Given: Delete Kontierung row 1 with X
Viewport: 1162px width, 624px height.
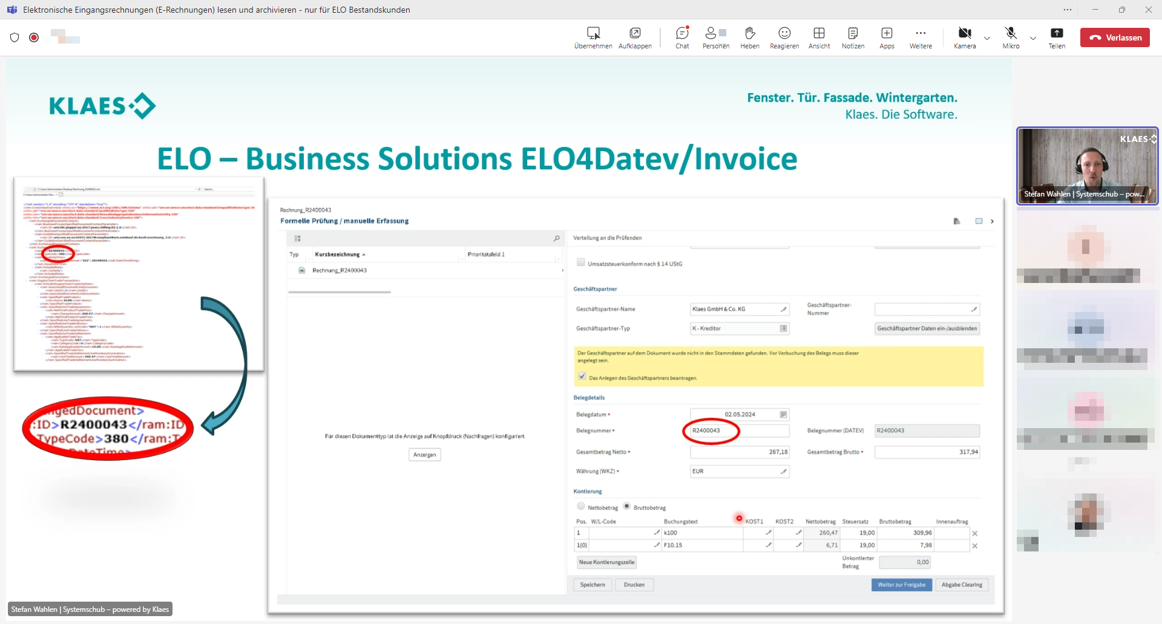Looking at the screenshot, I should click(974, 533).
